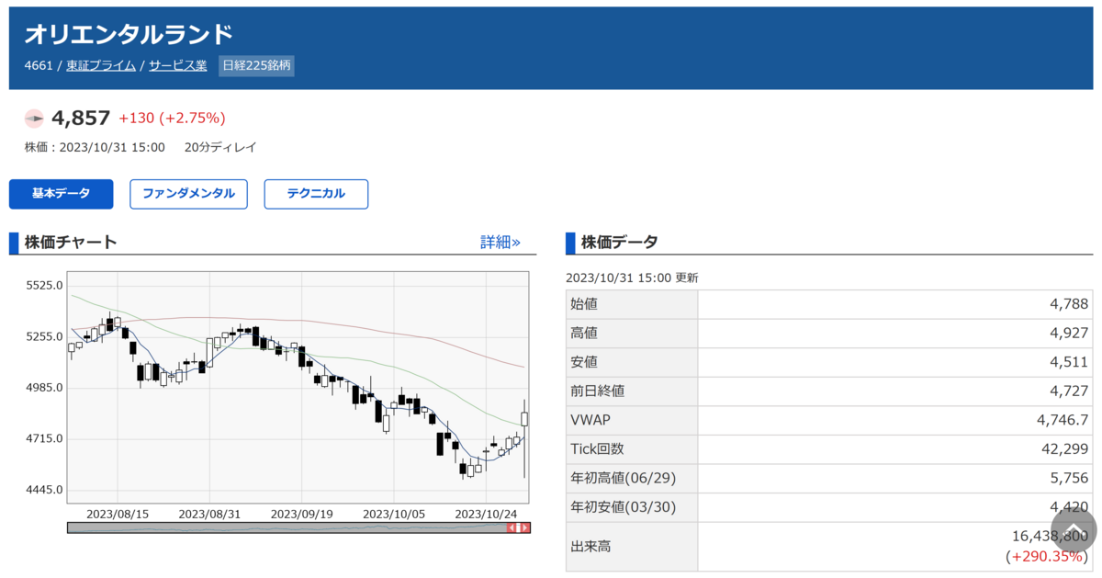Click the change value +130 (+2.75%)
This screenshot has height=578, width=1102.
pos(172,118)
